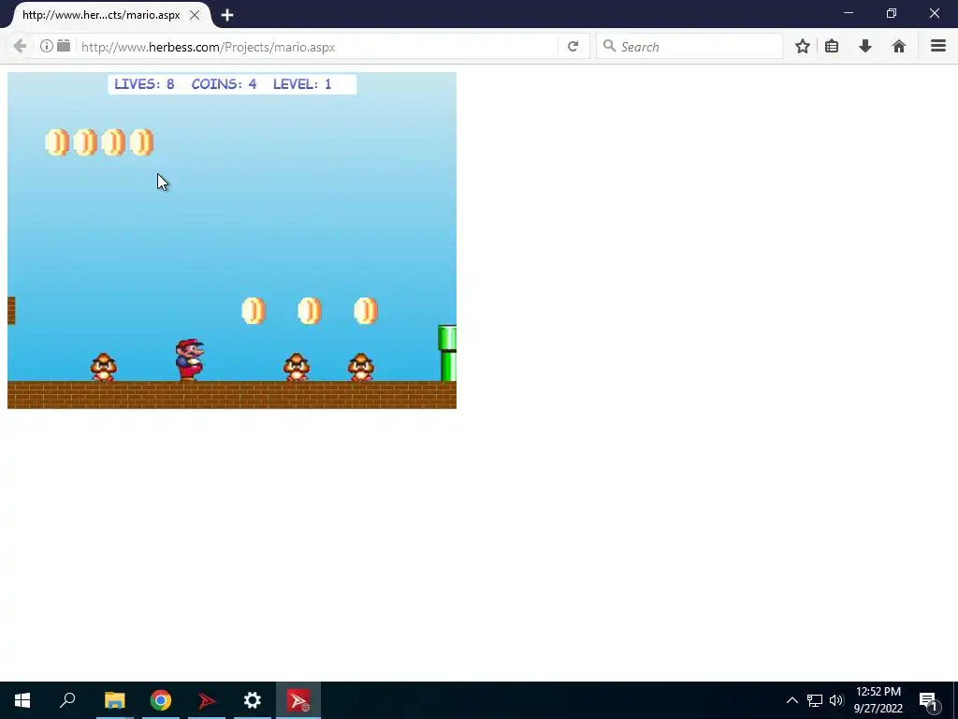Click the last coin in top row
This screenshot has width=958, height=719.
[x=141, y=142]
